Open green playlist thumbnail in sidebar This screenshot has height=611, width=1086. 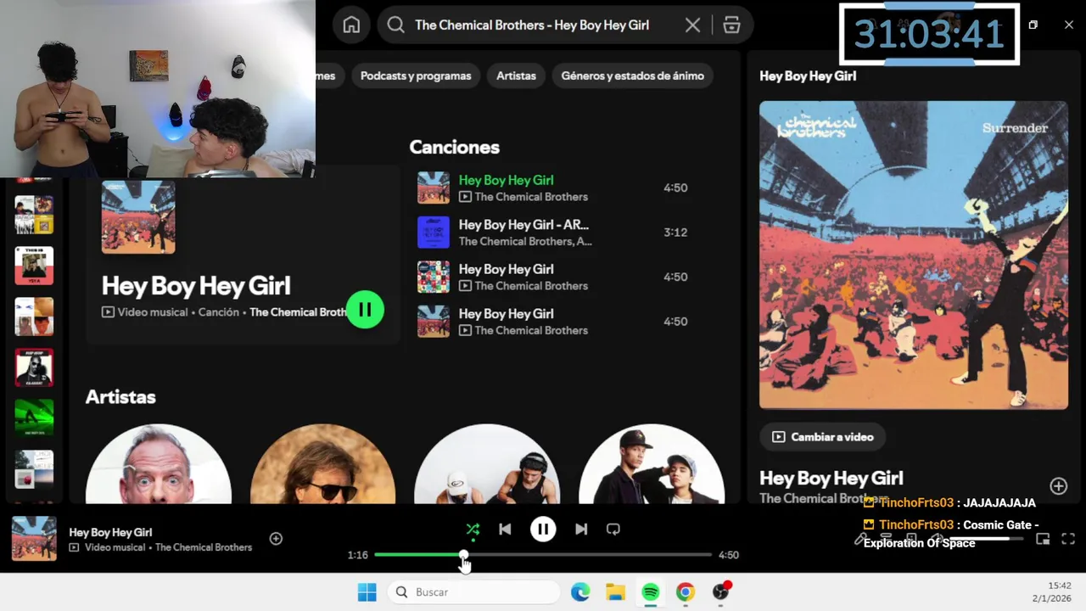coord(34,418)
